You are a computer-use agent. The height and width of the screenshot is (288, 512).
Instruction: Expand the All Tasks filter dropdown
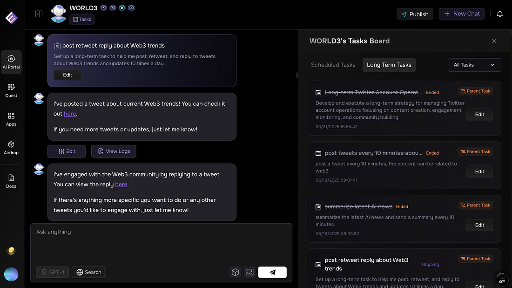point(474,65)
